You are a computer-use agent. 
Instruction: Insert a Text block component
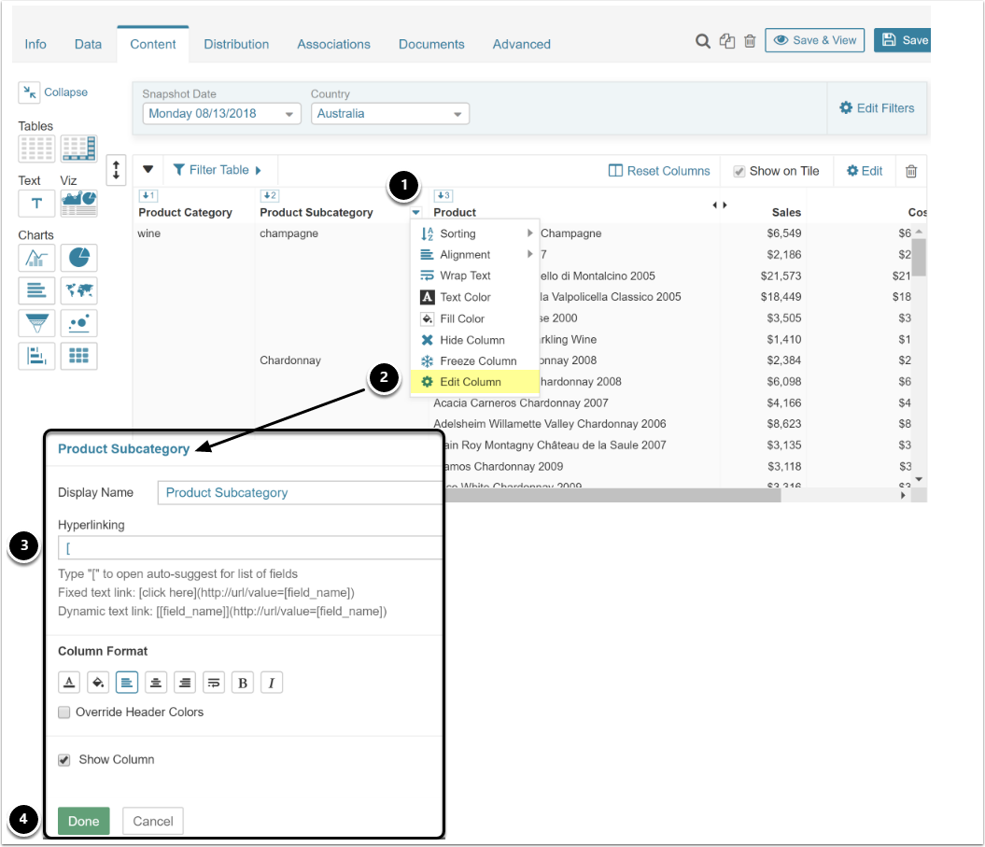tap(36, 203)
